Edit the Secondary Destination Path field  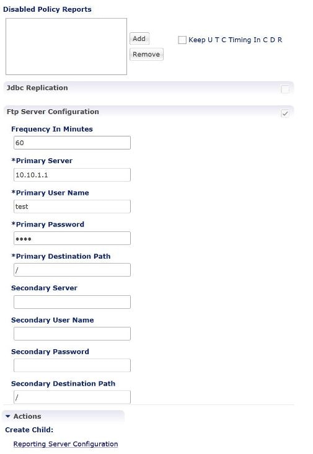tap(72, 397)
